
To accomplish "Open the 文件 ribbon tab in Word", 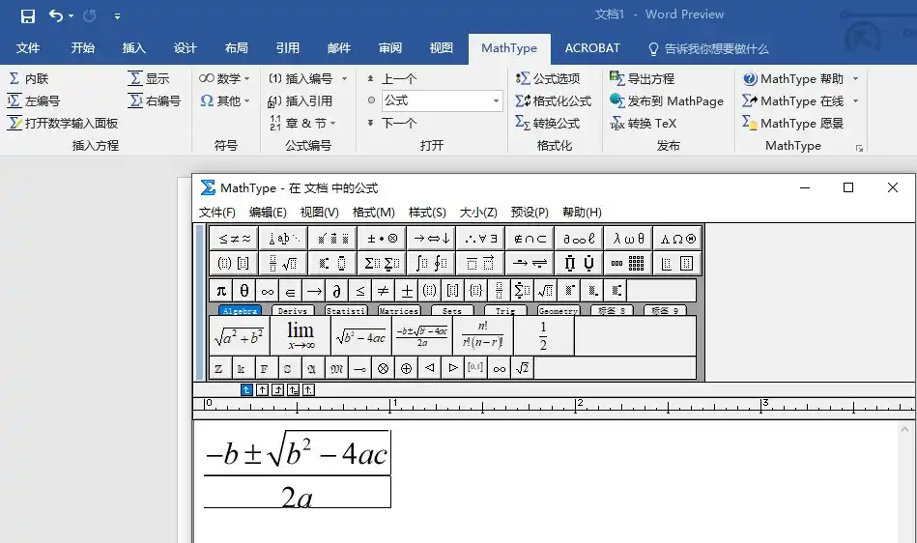I will (27, 48).
